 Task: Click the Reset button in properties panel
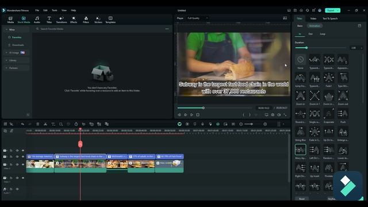(x=302, y=198)
